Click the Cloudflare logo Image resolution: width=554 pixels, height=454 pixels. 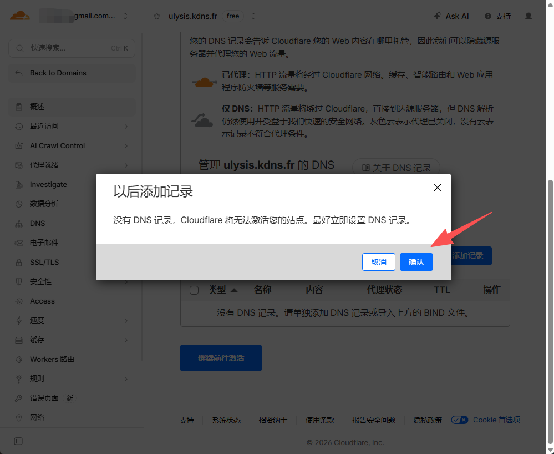pos(19,16)
